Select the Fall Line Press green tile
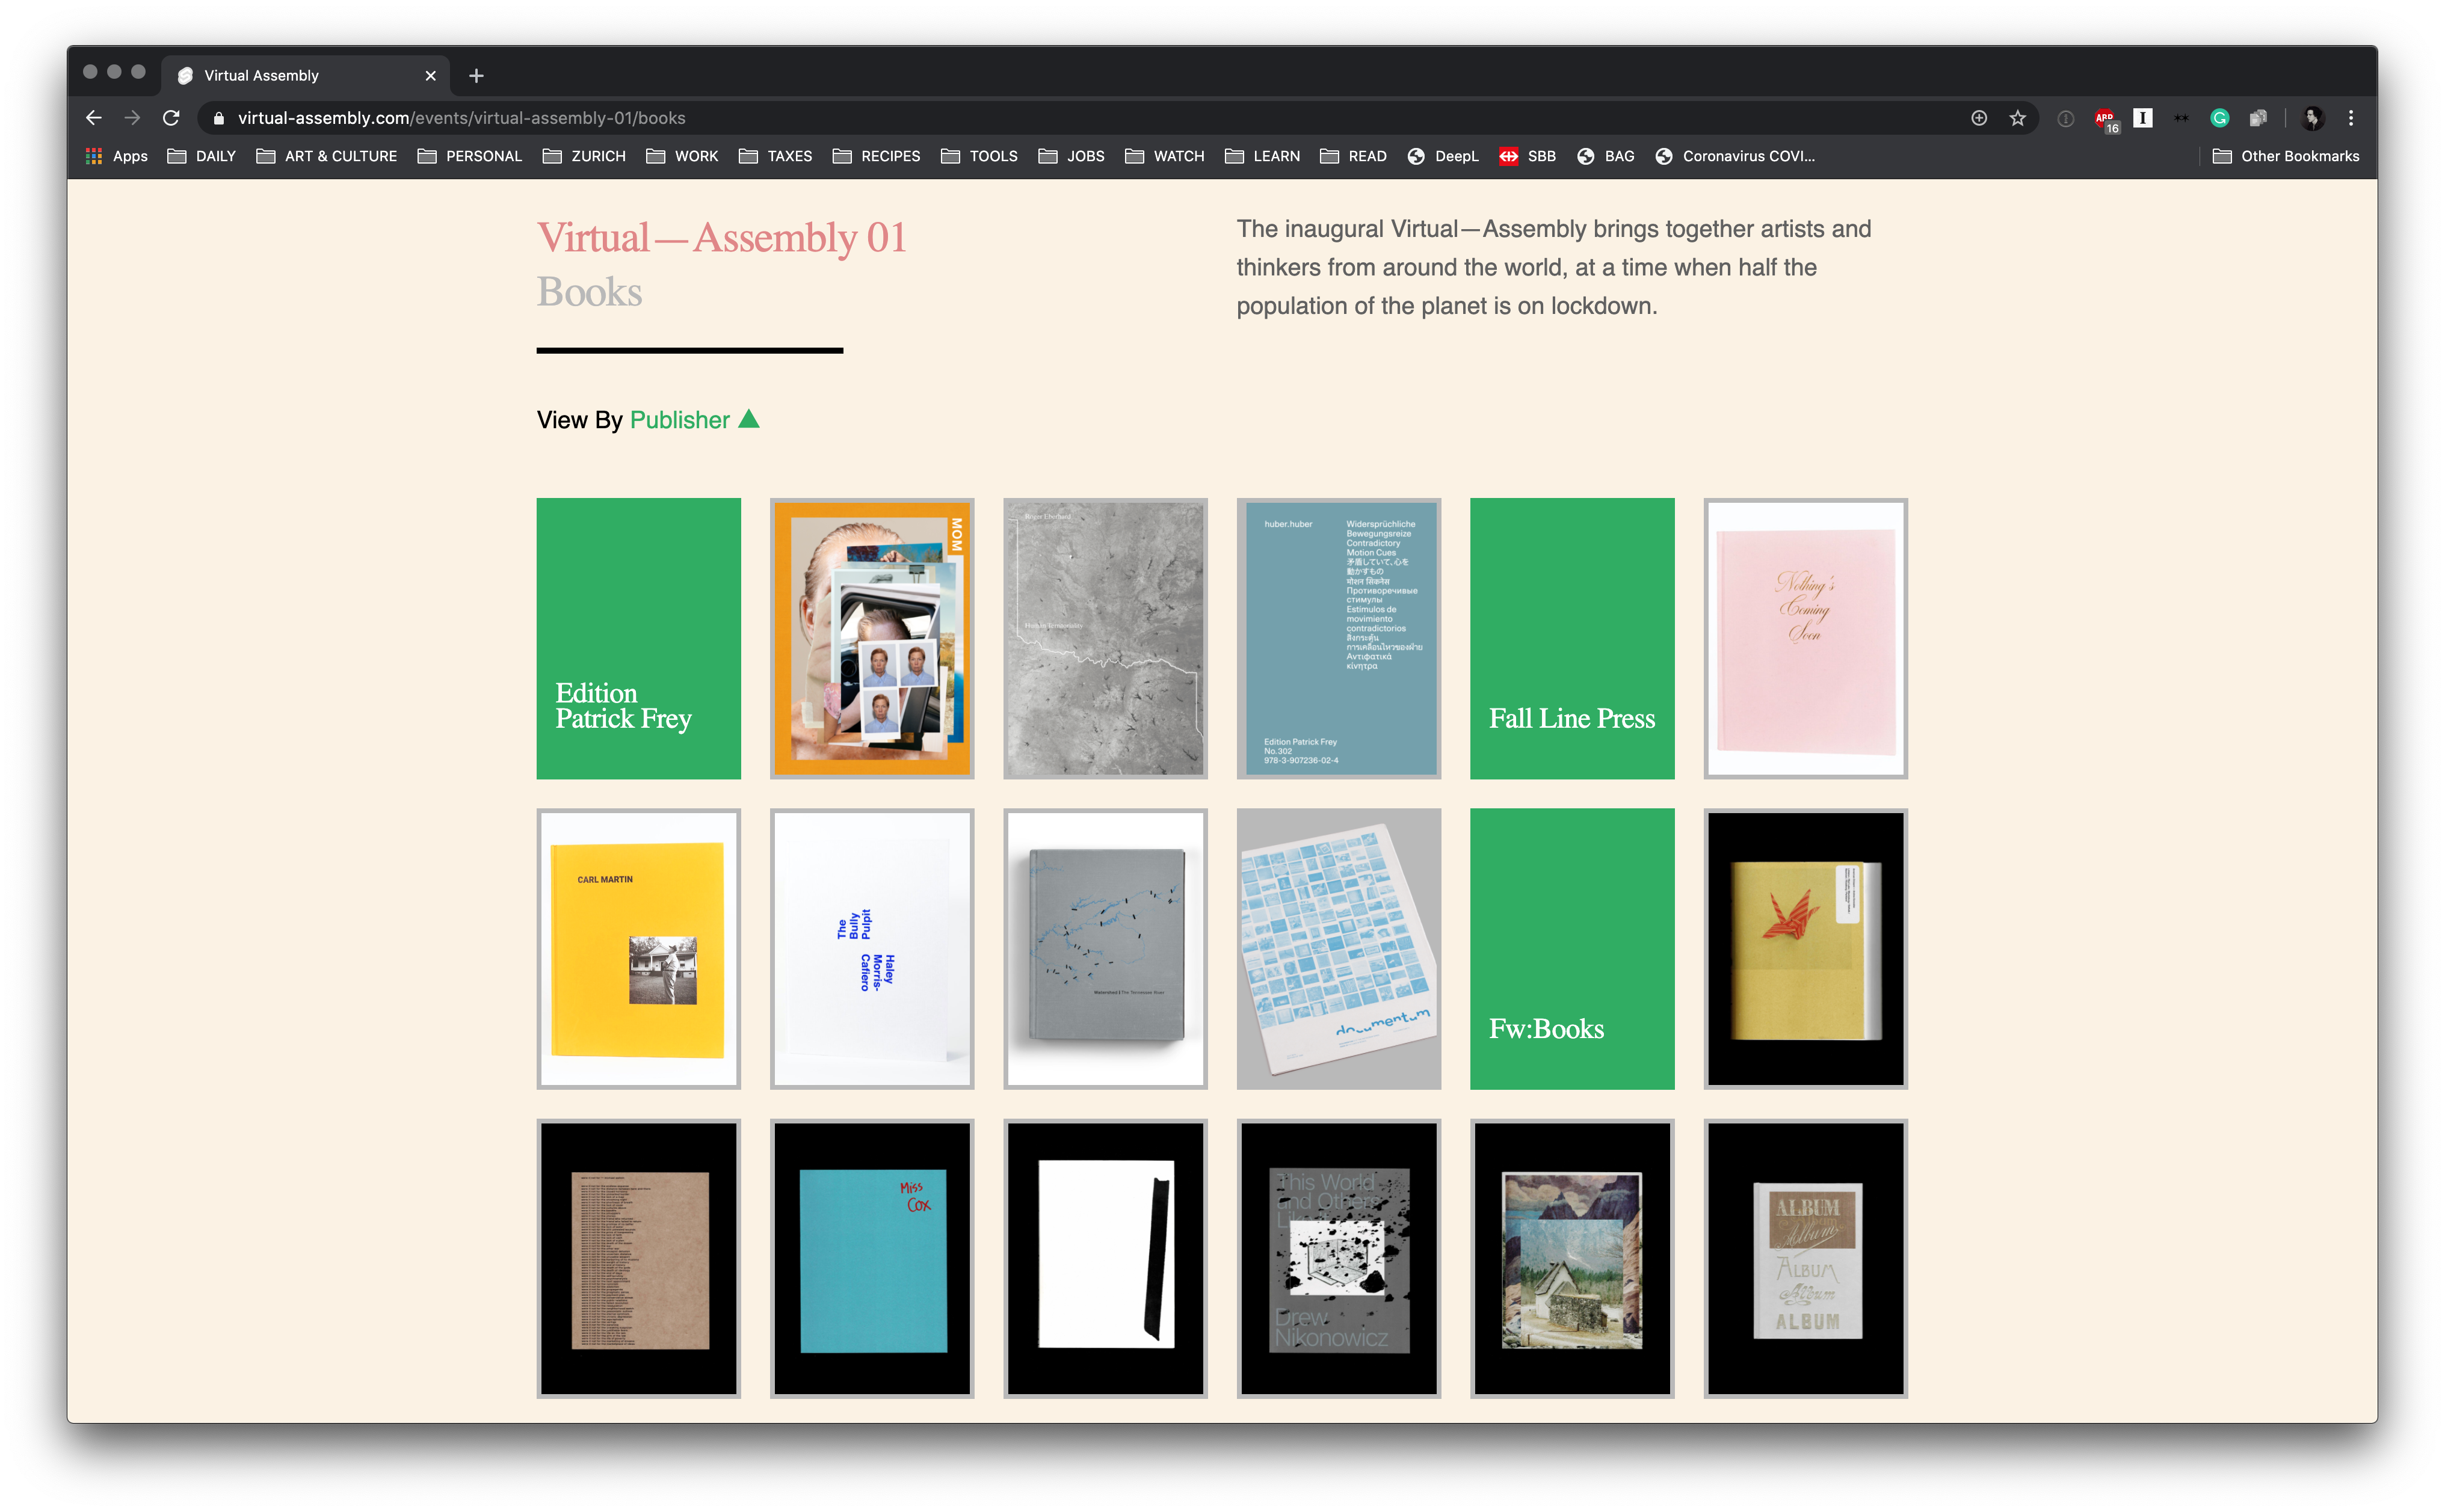This screenshot has width=2445, height=1512. click(1571, 638)
